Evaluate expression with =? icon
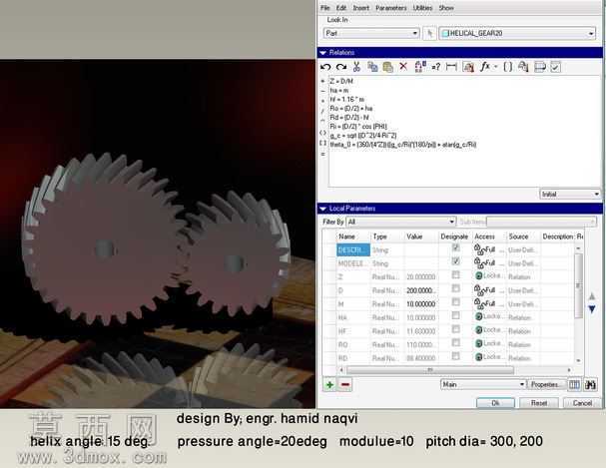Screen dimensions: 606x468 (436, 67)
